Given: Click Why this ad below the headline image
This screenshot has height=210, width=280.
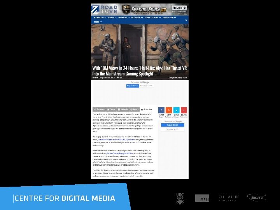Looking at the screenshot, I should click(x=146, y=86).
